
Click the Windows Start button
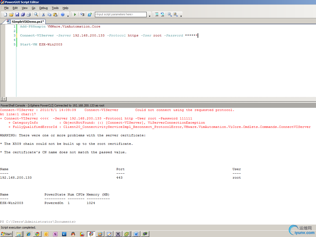[6, 234]
